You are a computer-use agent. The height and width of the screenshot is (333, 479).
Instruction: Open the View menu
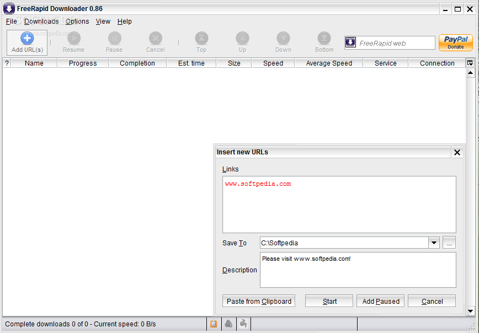tap(103, 22)
